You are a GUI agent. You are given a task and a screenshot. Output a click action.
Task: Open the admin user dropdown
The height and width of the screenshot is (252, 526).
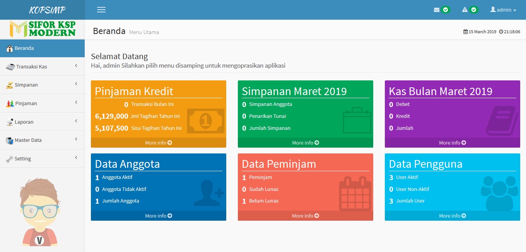coord(503,10)
